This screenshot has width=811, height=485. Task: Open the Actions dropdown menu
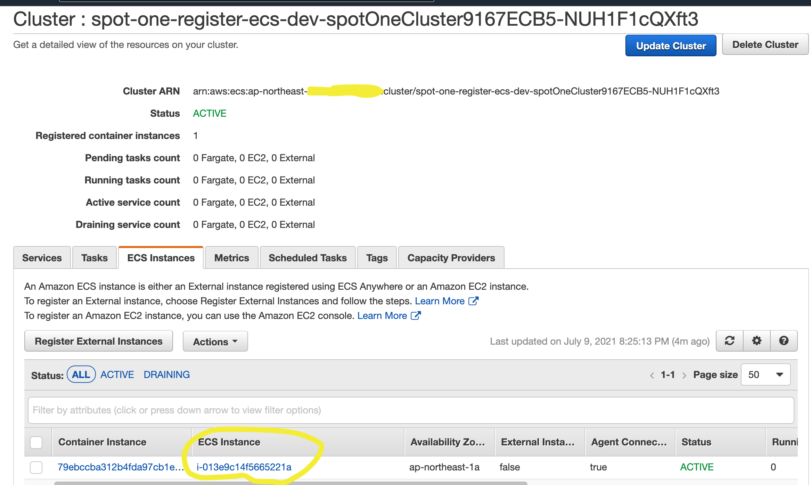pyautogui.click(x=215, y=342)
